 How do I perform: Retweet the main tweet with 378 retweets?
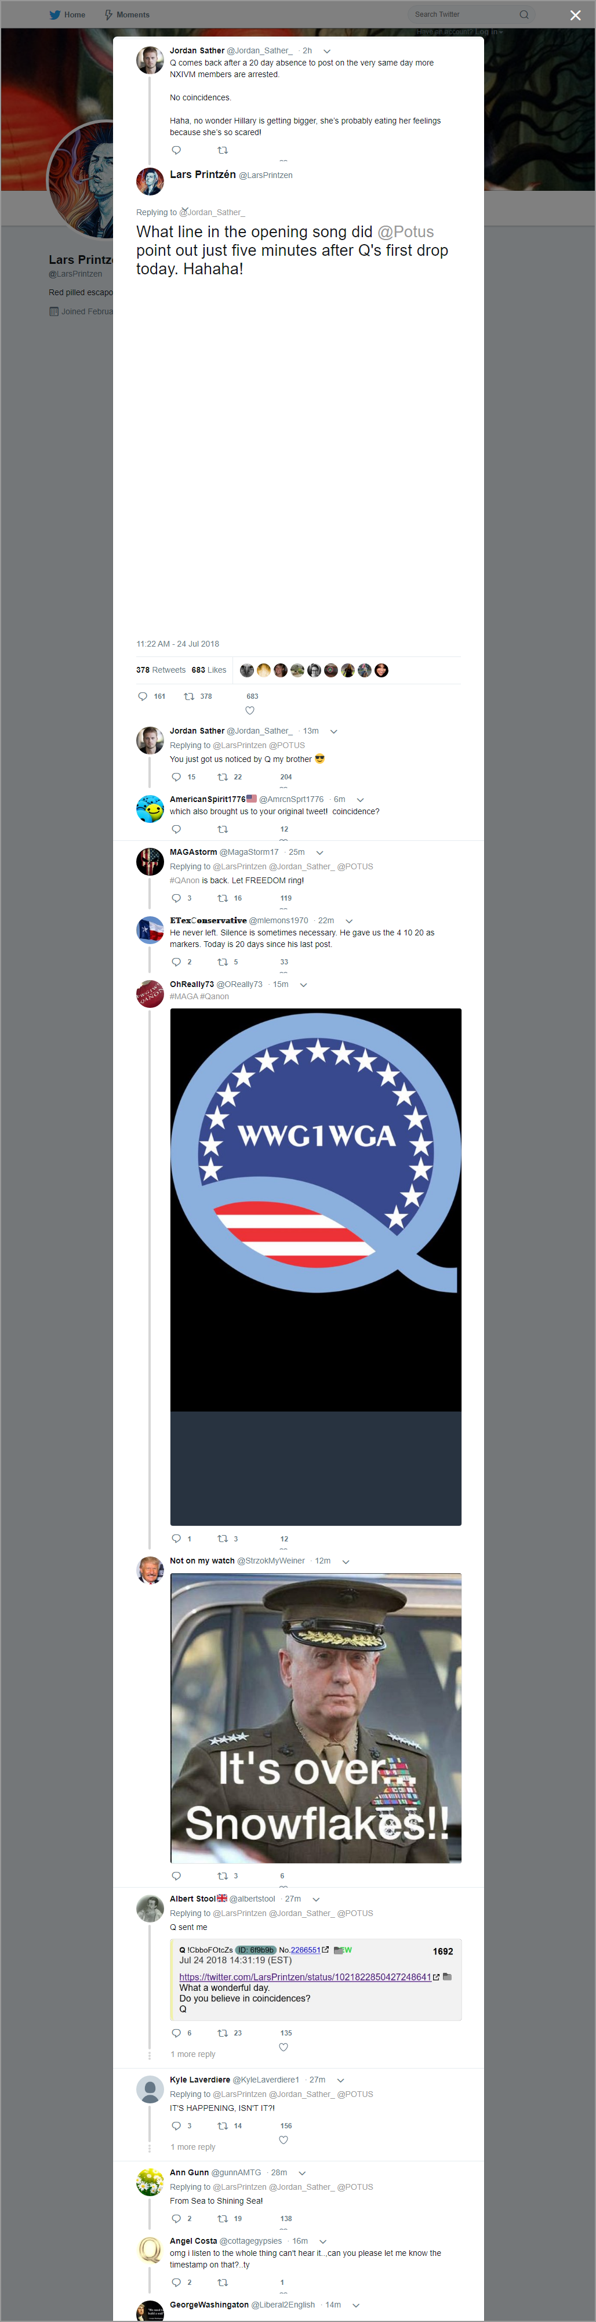(190, 697)
